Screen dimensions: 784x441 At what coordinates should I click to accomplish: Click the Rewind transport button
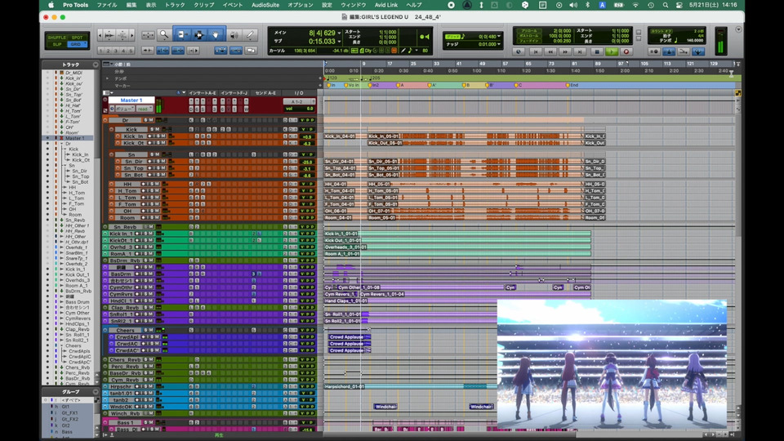coord(550,51)
